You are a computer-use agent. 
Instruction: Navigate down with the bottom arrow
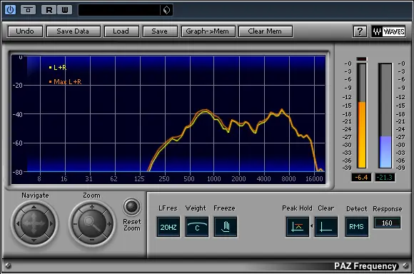tap(34, 240)
